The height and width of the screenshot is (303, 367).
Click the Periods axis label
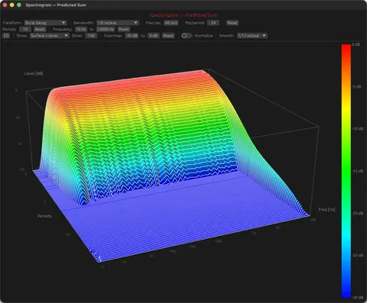click(44, 216)
